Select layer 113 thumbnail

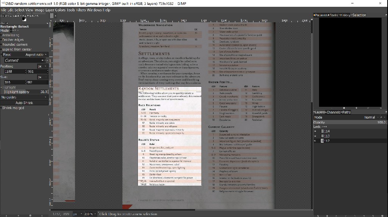tap(322, 136)
